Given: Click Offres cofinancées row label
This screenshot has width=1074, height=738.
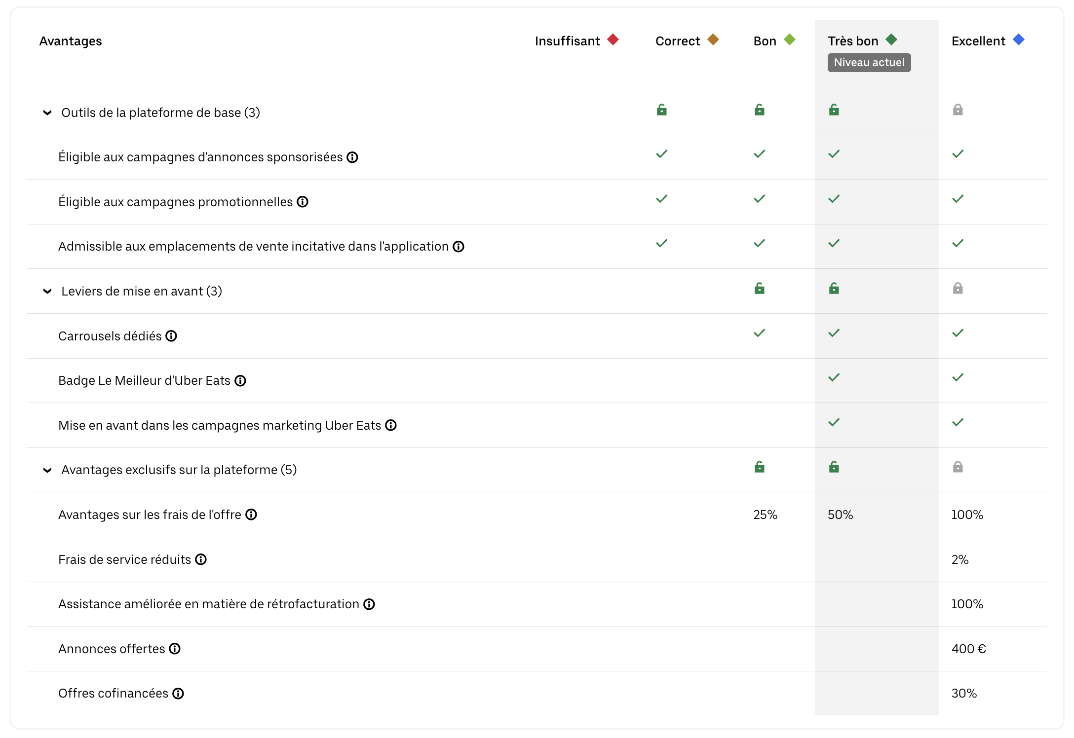Looking at the screenshot, I should pyautogui.click(x=114, y=694).
